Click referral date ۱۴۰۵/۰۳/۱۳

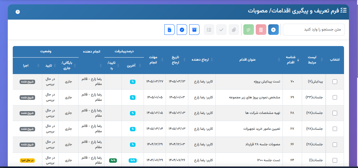(x=177, y=82)
